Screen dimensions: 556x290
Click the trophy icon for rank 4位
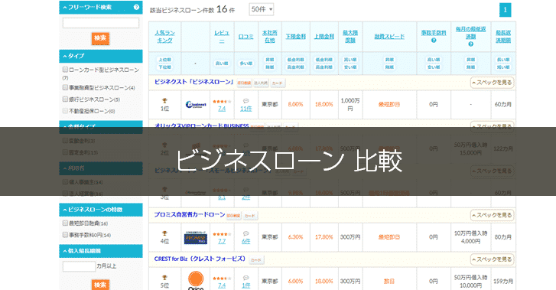coord(164,233)
